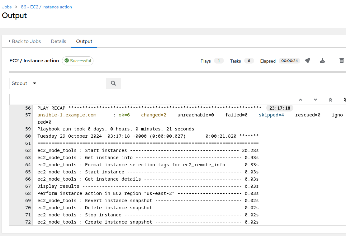Click host ansible-1.example.com in recap
Viewport: 346px width, 236px height.
67,115
